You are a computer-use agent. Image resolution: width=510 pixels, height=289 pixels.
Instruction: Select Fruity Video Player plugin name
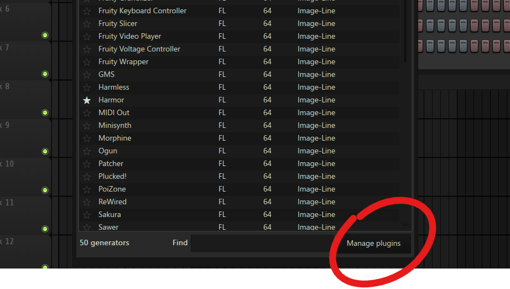pyautogui.click(x=130, y=36)
